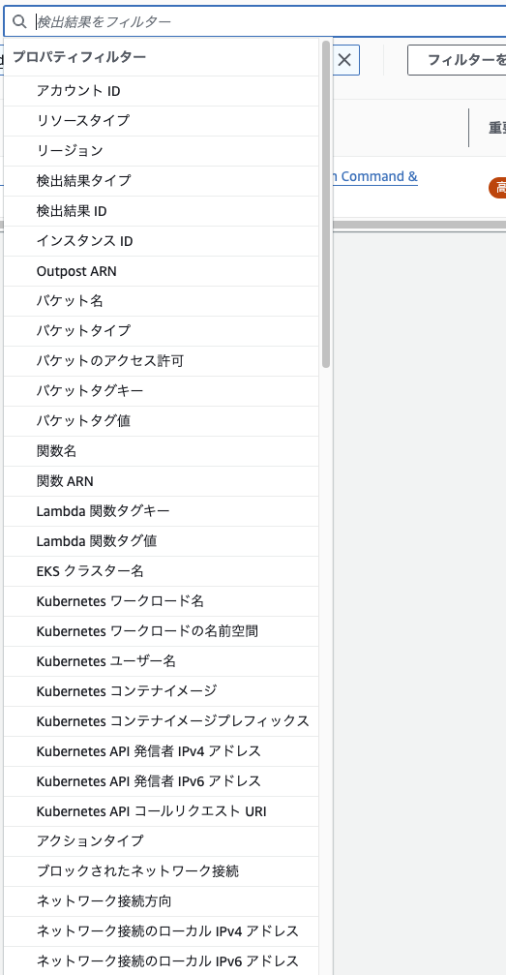Choose Kubernetes API コールリクエスト URI

161,811
